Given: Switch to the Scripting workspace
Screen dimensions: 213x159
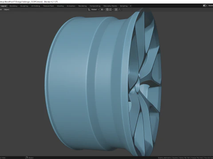Looking at the screenshot, I should tap(124, 6).
